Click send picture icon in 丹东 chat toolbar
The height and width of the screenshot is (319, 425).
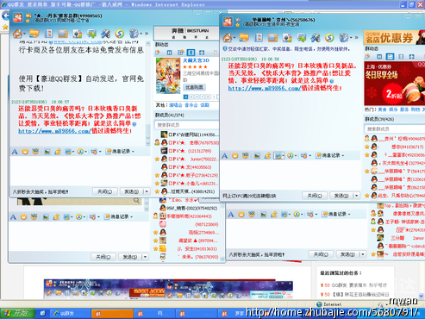click(47, 152)
